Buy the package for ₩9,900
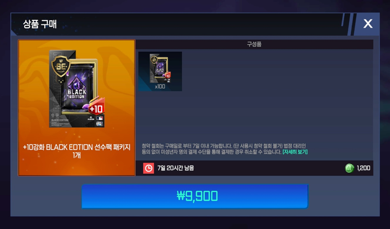The width and height of the screenshot is (390, 229). pyautogui.click(x=195, y=196)
